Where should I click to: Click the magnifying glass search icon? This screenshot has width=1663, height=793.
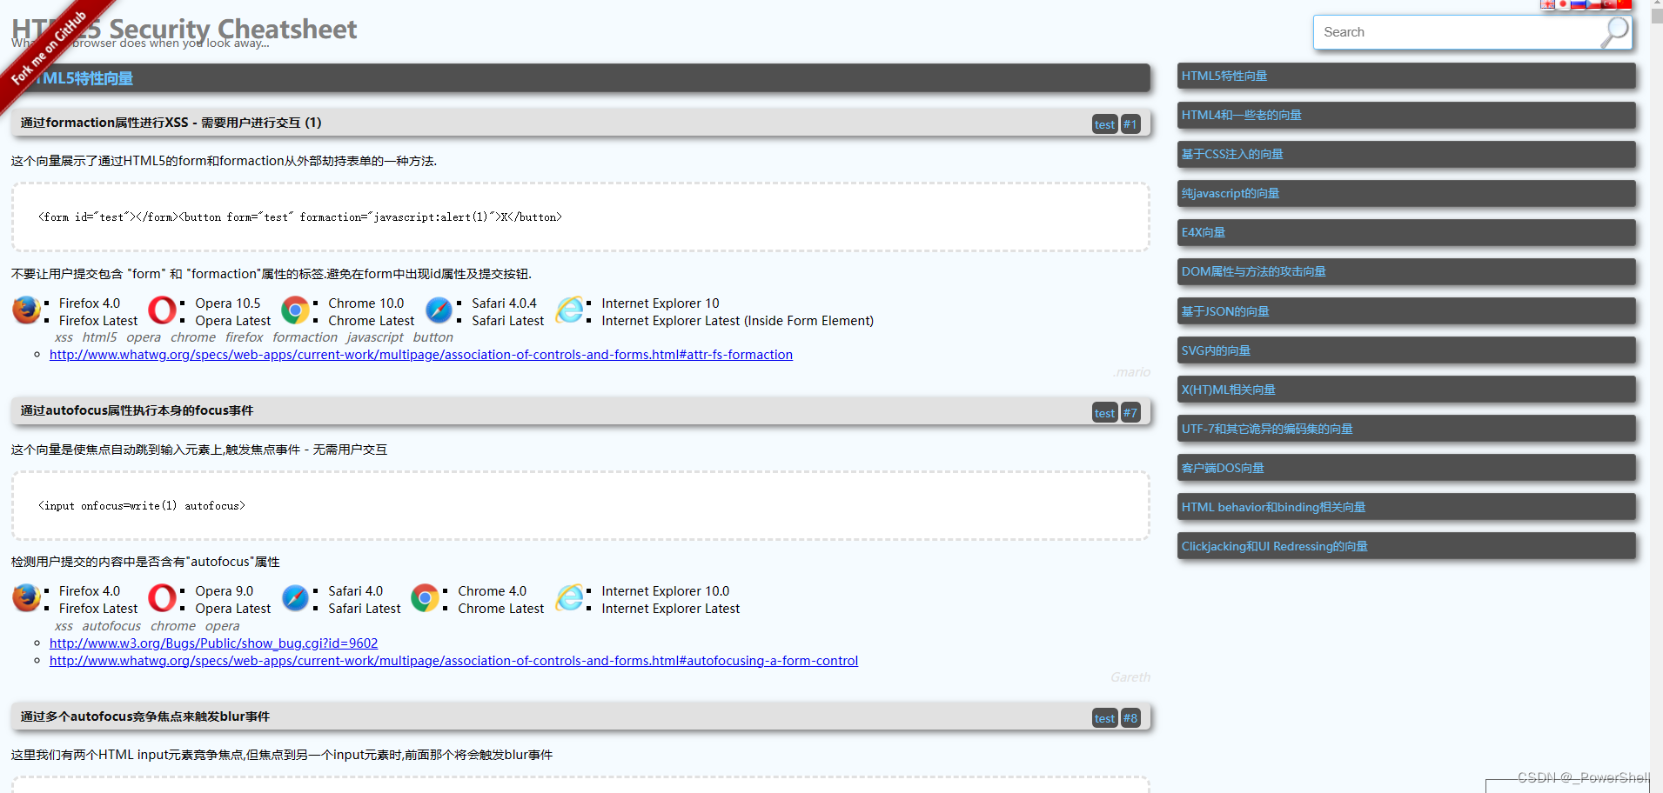click(1614, 32)
